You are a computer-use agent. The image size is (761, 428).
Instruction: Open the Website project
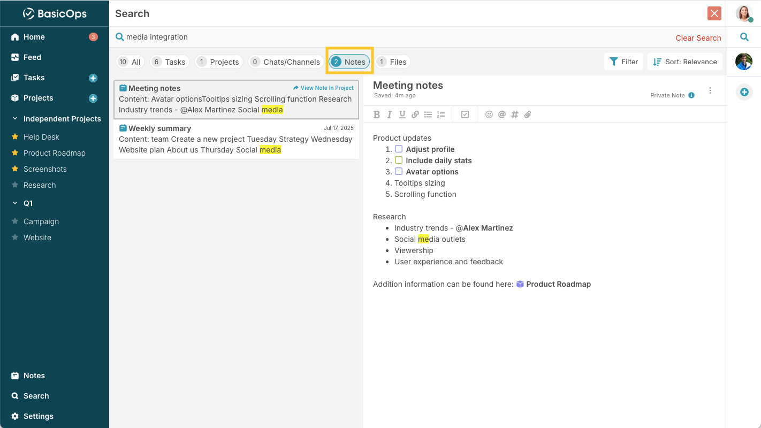(37, 238)
